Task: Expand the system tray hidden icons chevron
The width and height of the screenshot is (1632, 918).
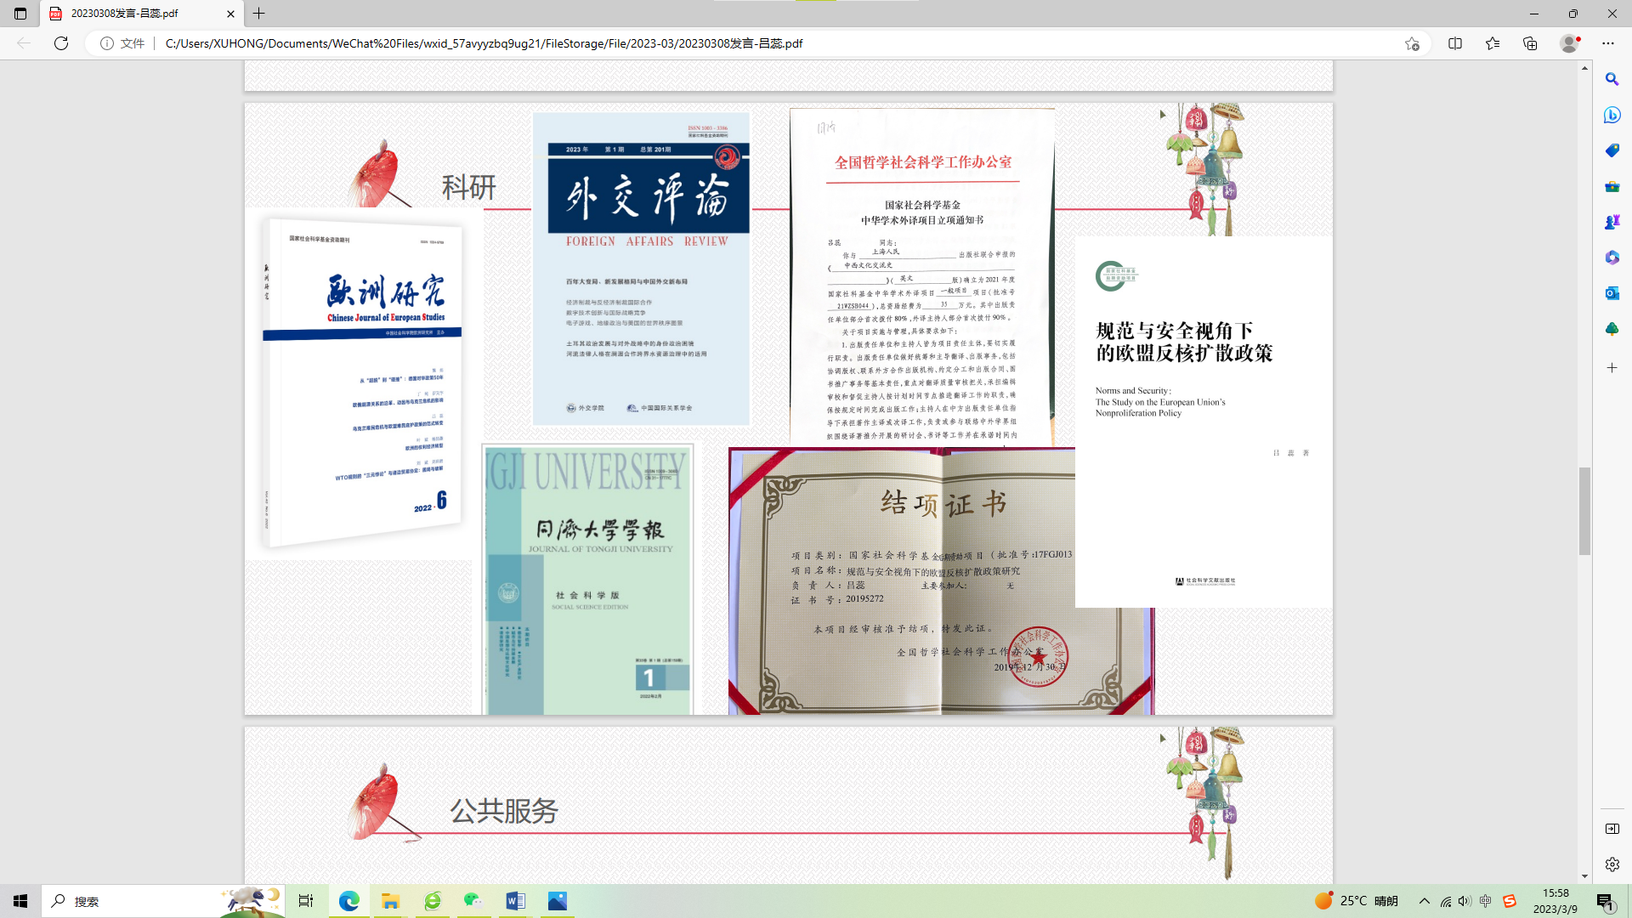Action: click(1425, 901)
